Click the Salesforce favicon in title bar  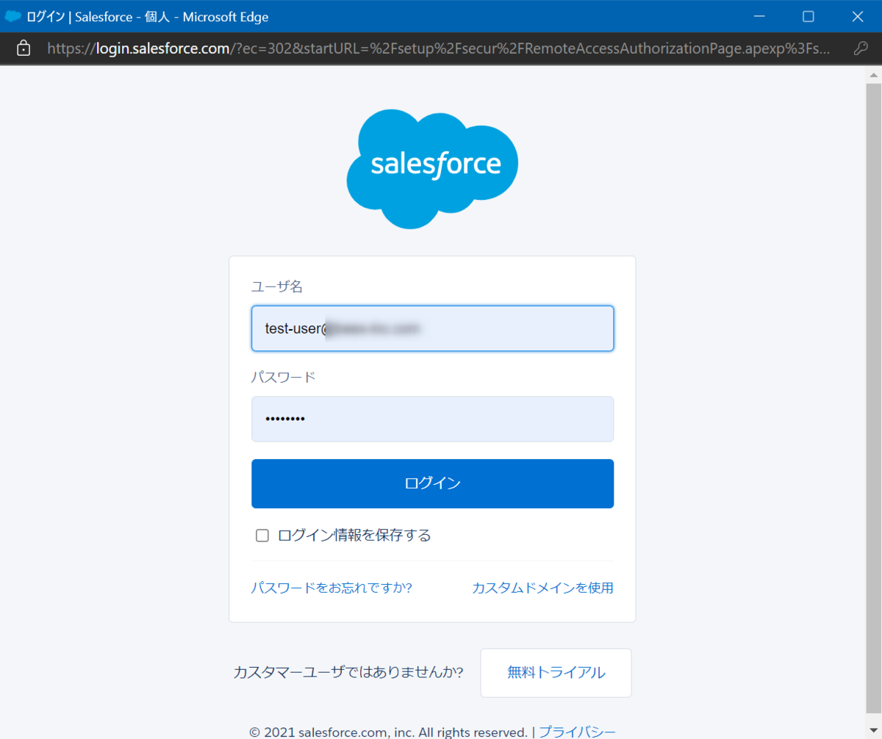(12, 16)
